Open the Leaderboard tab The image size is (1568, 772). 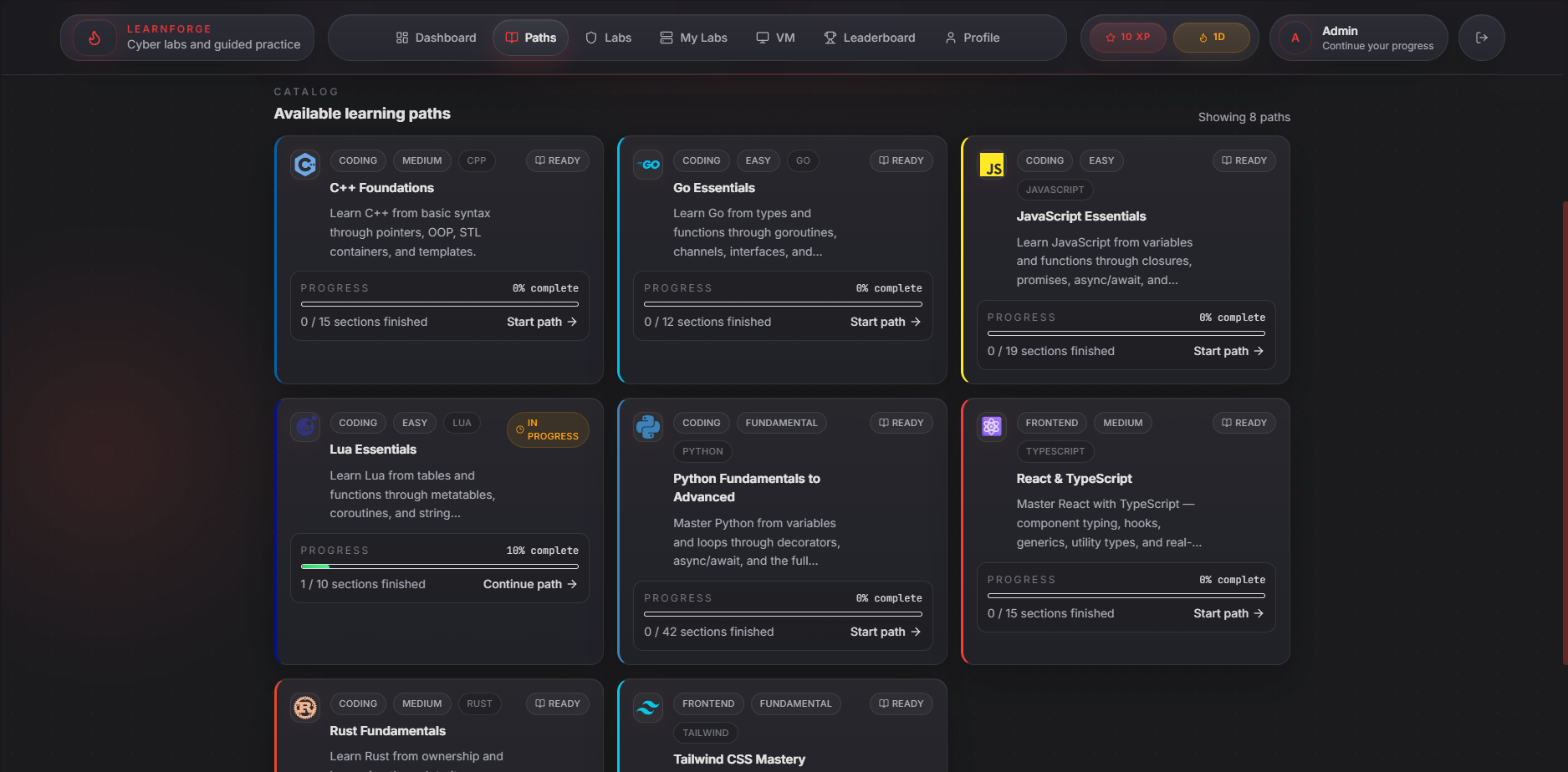point(870,38)
